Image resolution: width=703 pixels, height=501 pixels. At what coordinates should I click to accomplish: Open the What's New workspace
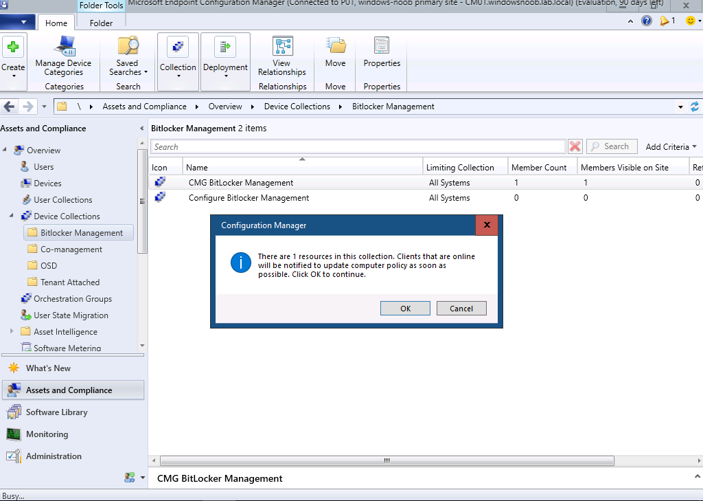click(x=73, y=368)
